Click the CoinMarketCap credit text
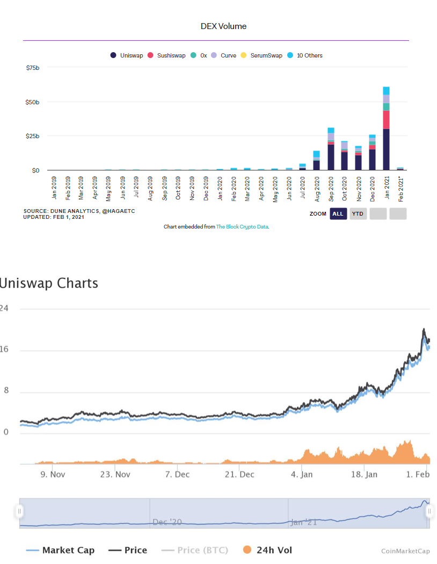 coord(405,551)
